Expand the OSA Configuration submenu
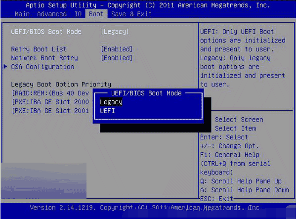The height and width of the screenshot is (219, 297). click(42, 67)
